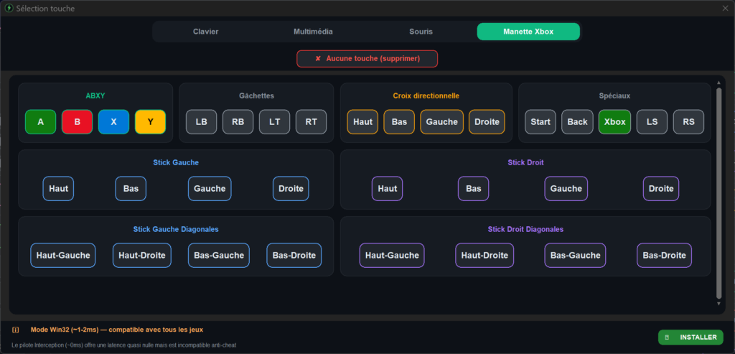Click the lightning app icon in title bar

9,9
